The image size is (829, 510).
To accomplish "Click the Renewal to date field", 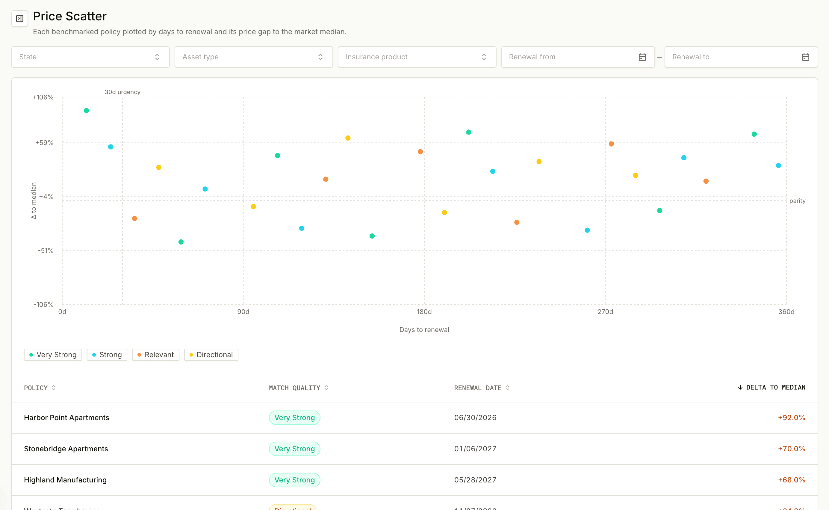I will tap(741, 57).
